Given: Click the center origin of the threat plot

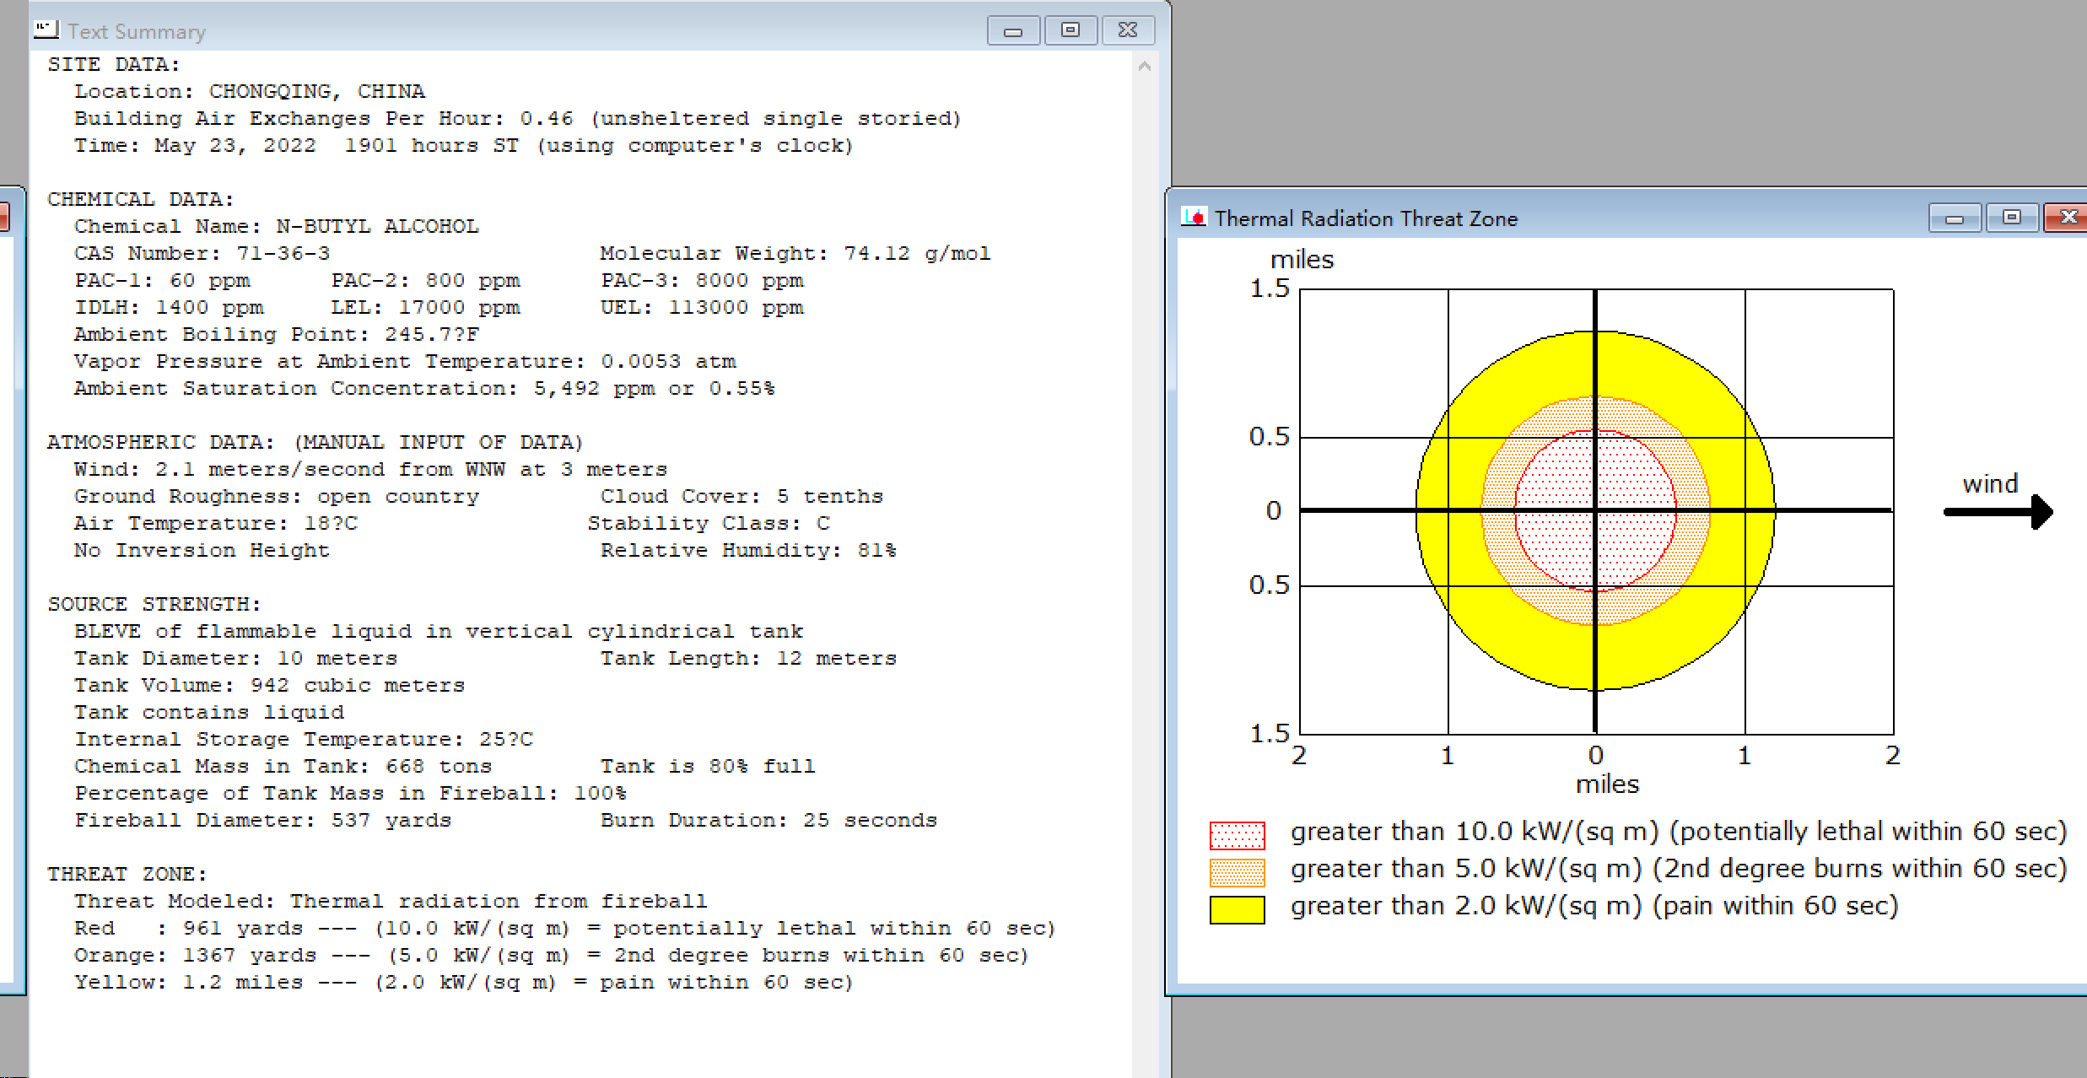Looking at the screenshot, I should pyautogui.click(x=1595, y=510).
